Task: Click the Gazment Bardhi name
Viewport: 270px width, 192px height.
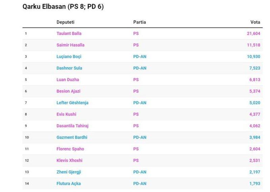Action: pos(71,137)
